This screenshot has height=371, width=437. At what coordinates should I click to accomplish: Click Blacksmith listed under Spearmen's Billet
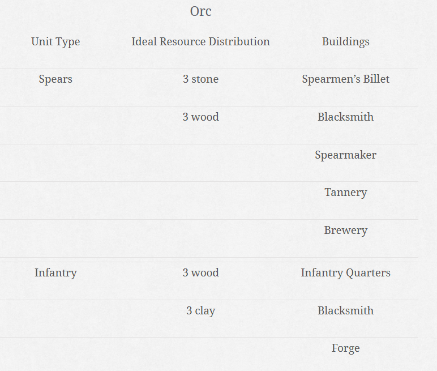pyautogui.click(x=345, y=117)
